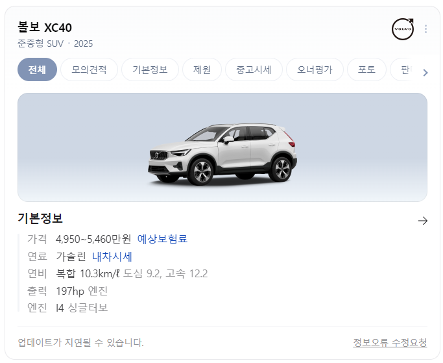
Task: Open the 오너평가 tab
Action: pyautogui.click(x=315, y=69)
